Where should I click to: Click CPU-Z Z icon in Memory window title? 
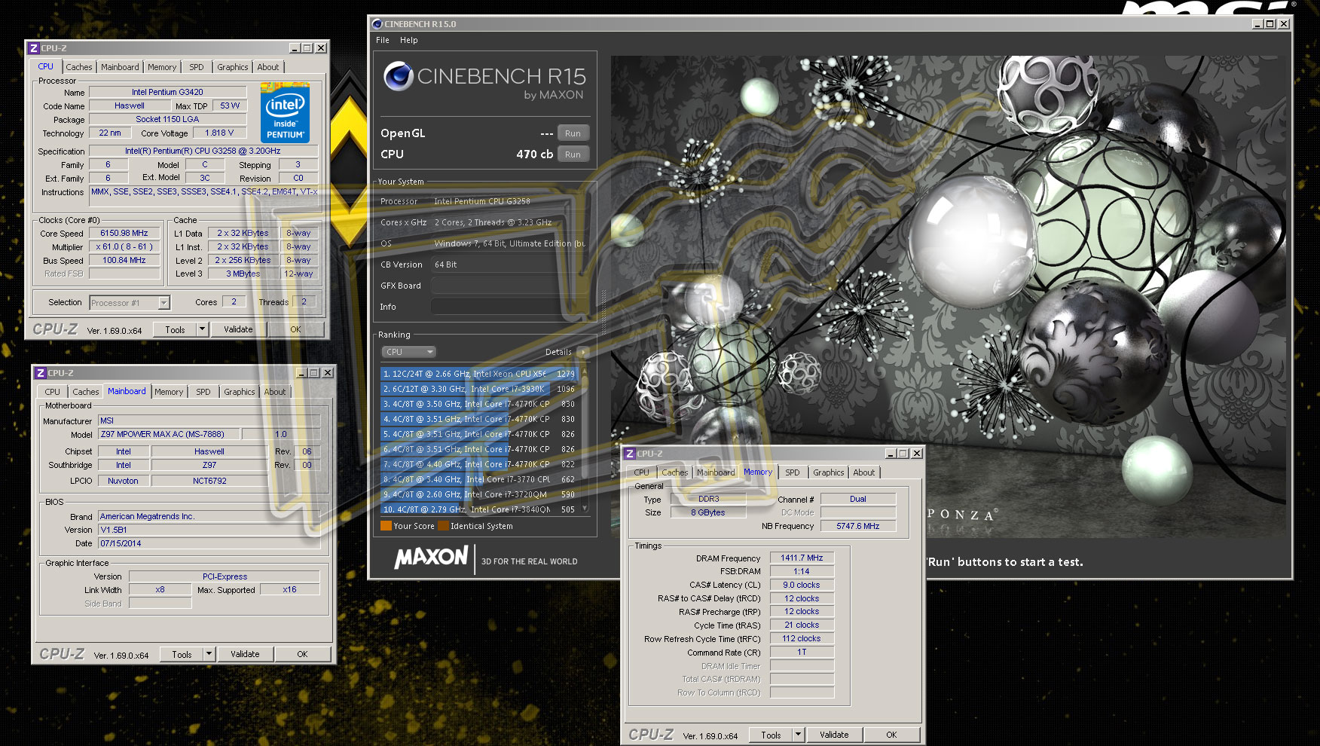pos(630,454)
